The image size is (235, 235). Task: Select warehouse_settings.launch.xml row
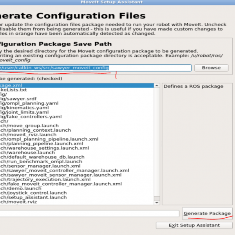point(77,148)
